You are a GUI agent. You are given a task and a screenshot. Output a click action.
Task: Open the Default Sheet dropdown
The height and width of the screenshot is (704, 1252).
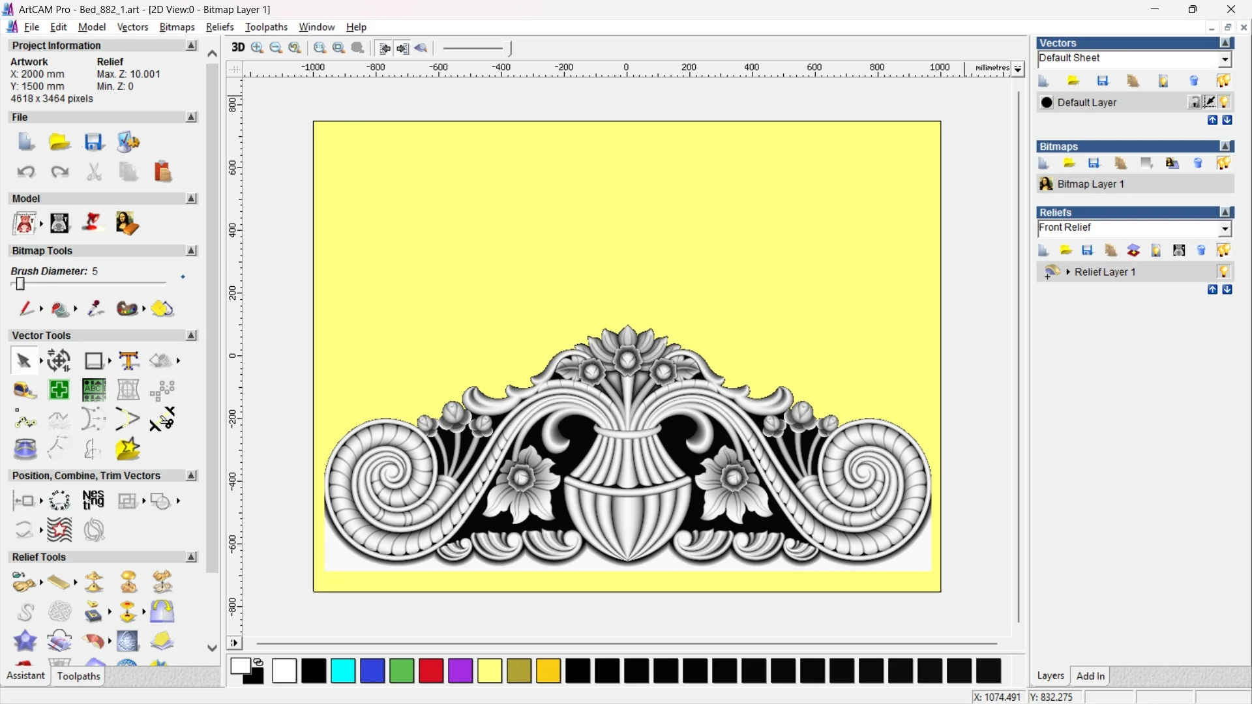1225,59
